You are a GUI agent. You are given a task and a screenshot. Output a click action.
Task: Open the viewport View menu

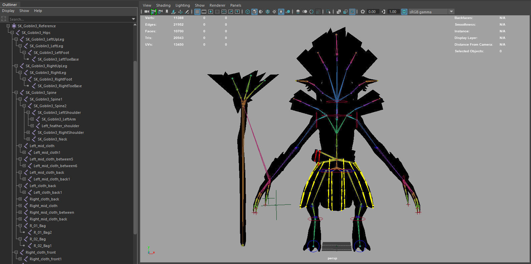point(147,5)
